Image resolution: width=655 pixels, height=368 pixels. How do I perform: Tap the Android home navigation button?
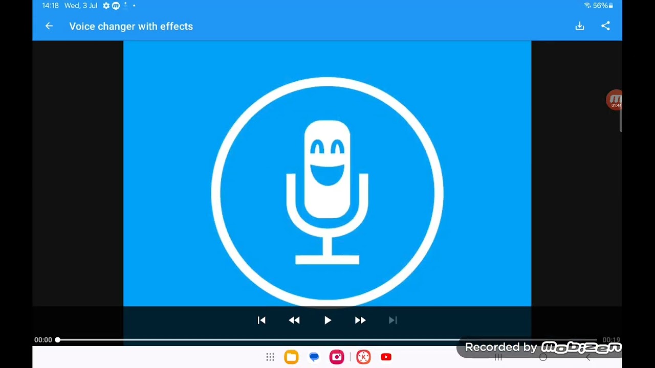tap(543, 357)
